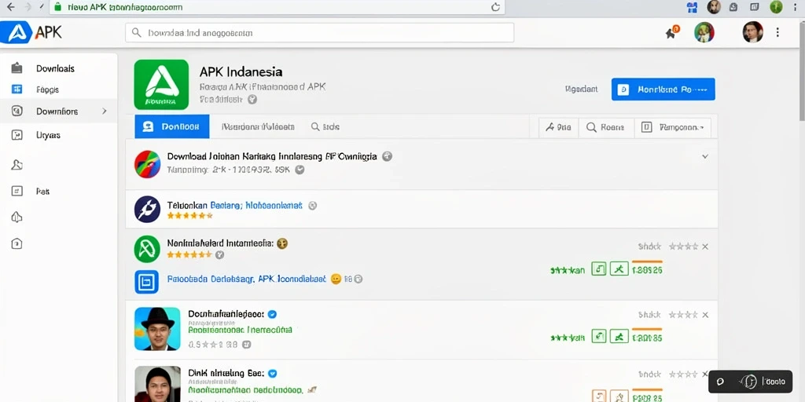Click the green circular Nonlmlahelard app icon
Viewport: 805px width, 402px height.
[147, 249]
